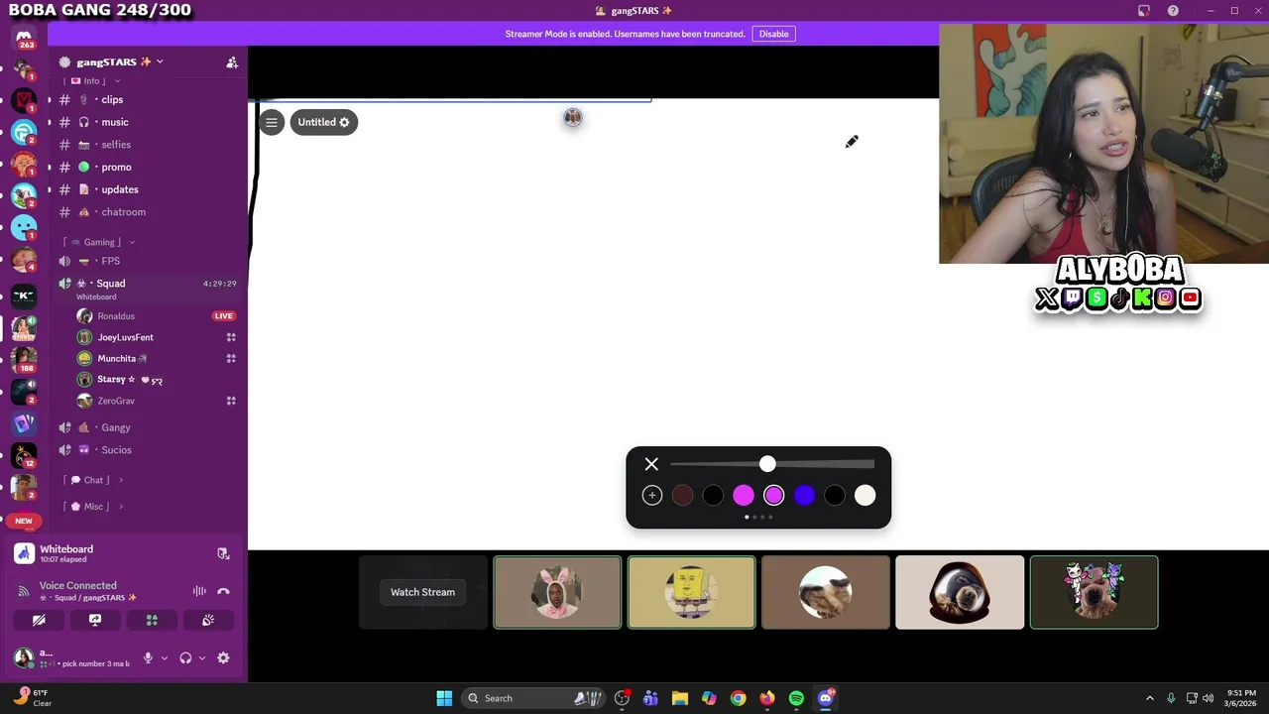Viewport: 1269px width, 714px height.
Task: Click your user avatar in the panel
Action: (x=22, y=656)
